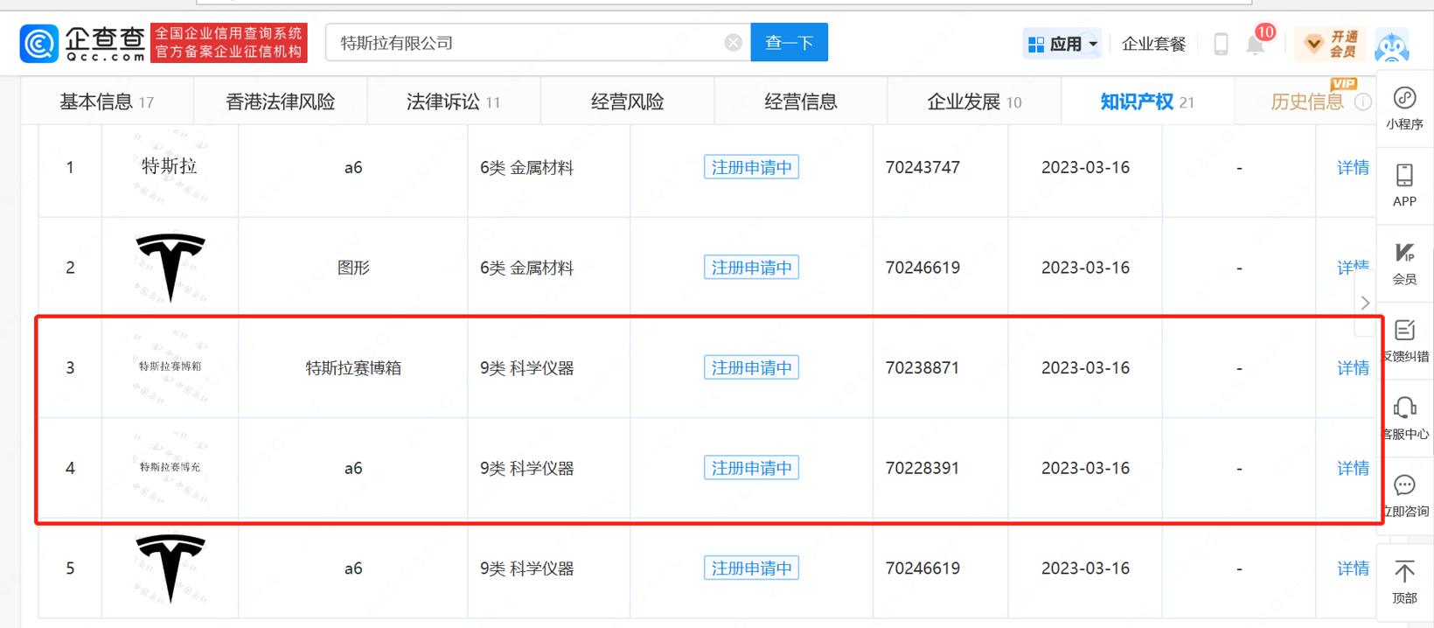Click the info icon beside 历史信息
Image resolution: width=1434 pixels, height=628 pixels.
(x=1362, y=102)
